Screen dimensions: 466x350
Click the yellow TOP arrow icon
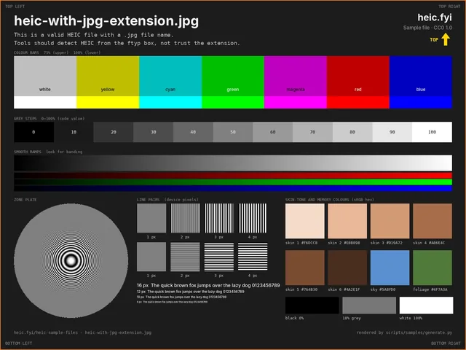tap(445, 39)
